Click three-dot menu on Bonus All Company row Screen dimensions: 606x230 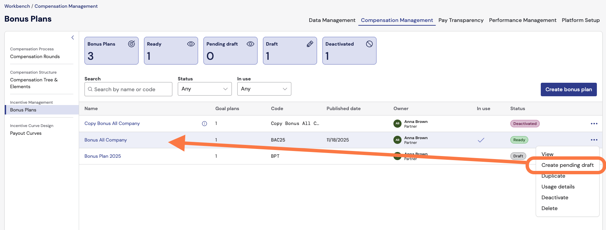(594, 140)
